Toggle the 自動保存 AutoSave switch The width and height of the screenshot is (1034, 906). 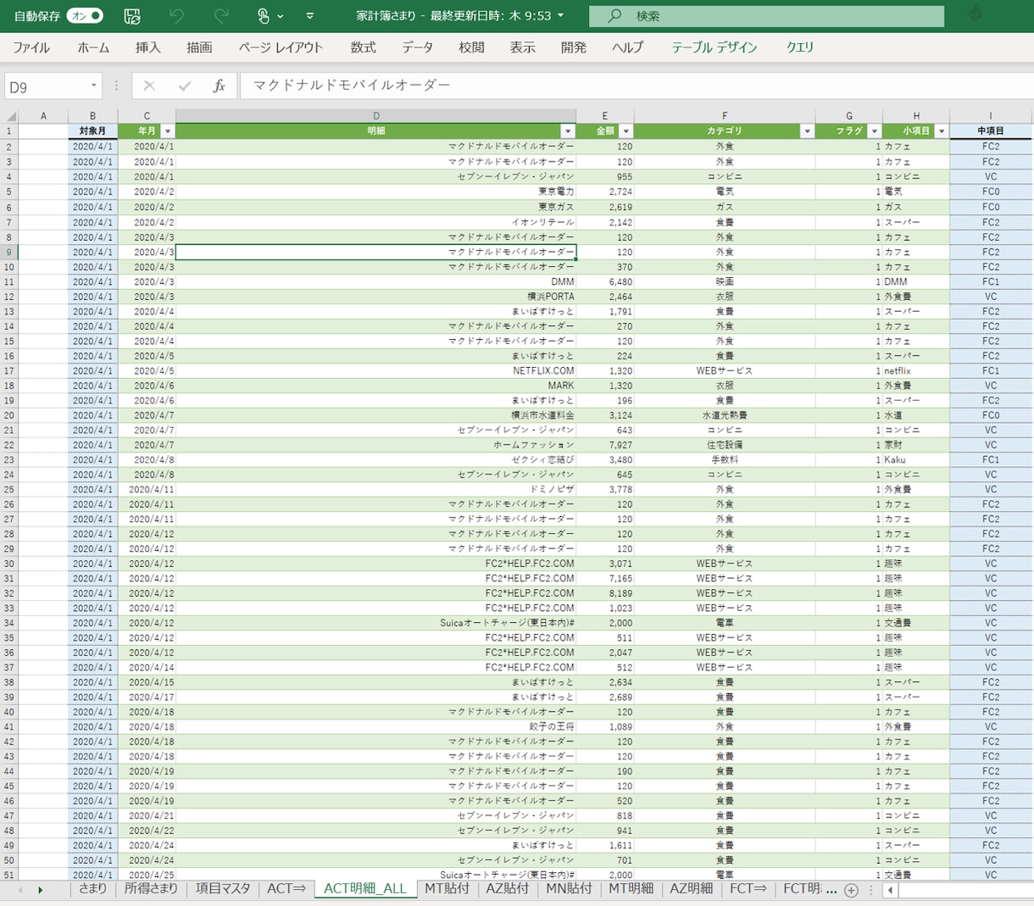(85, 15)
